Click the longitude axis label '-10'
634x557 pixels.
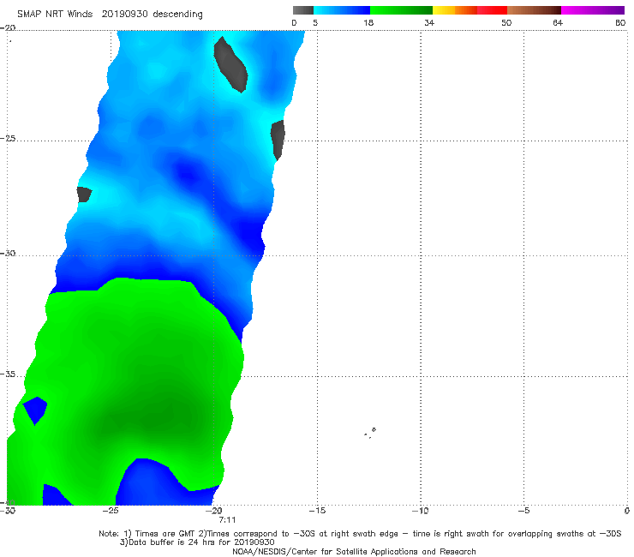pos(421,511)
